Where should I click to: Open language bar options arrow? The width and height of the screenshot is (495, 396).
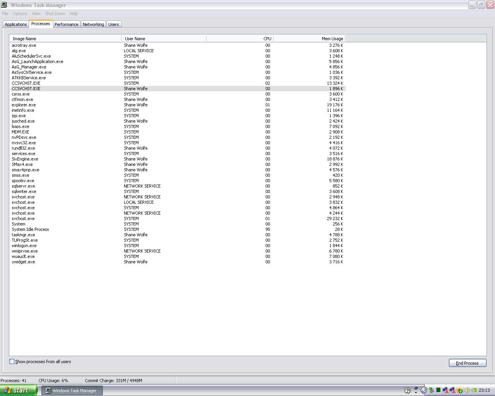coord(416,393)
